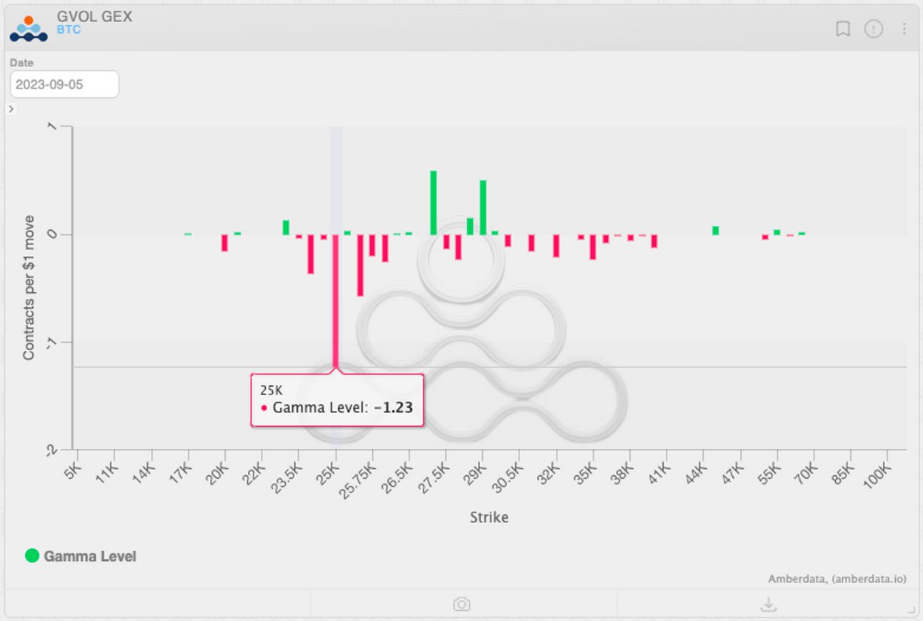Select the tall green bar near 27.5K
The height and width of the screenshot is (621, 923).
click(434, 202)
